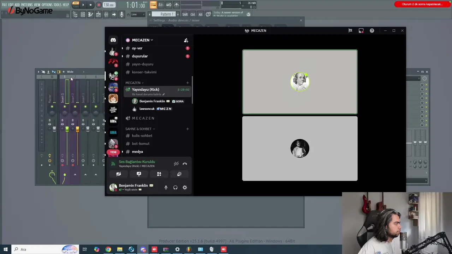Open the Line snap dropdown
This screenshot has height=254, width=452.
point(138,14)
